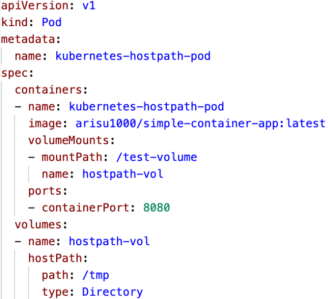The height and width of the screenshot is (299, 328).
Task: Select the /tmp path value
Action: pyautogui.click(x=96, y=276)
